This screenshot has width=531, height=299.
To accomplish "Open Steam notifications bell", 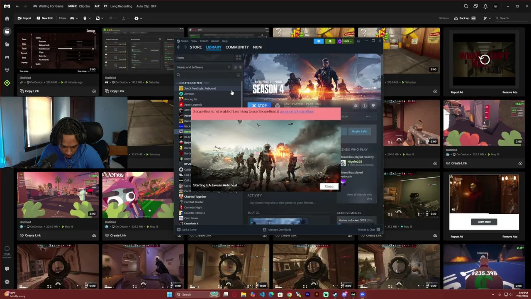I will tap(330, 41).
